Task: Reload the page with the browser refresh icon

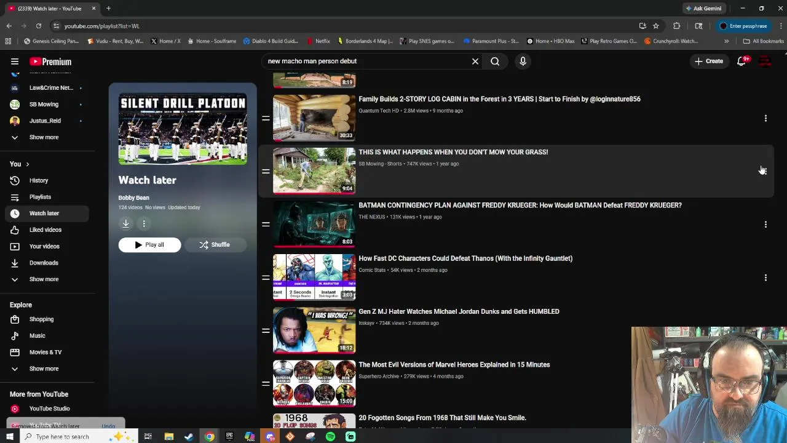Action: pos(38,26)
